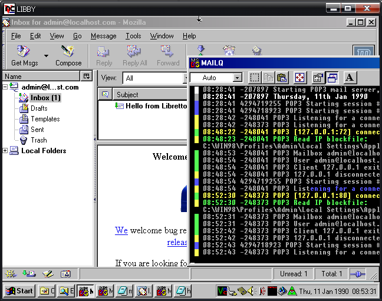
Task: Select the Sent folder
Action: coord(37,130)
